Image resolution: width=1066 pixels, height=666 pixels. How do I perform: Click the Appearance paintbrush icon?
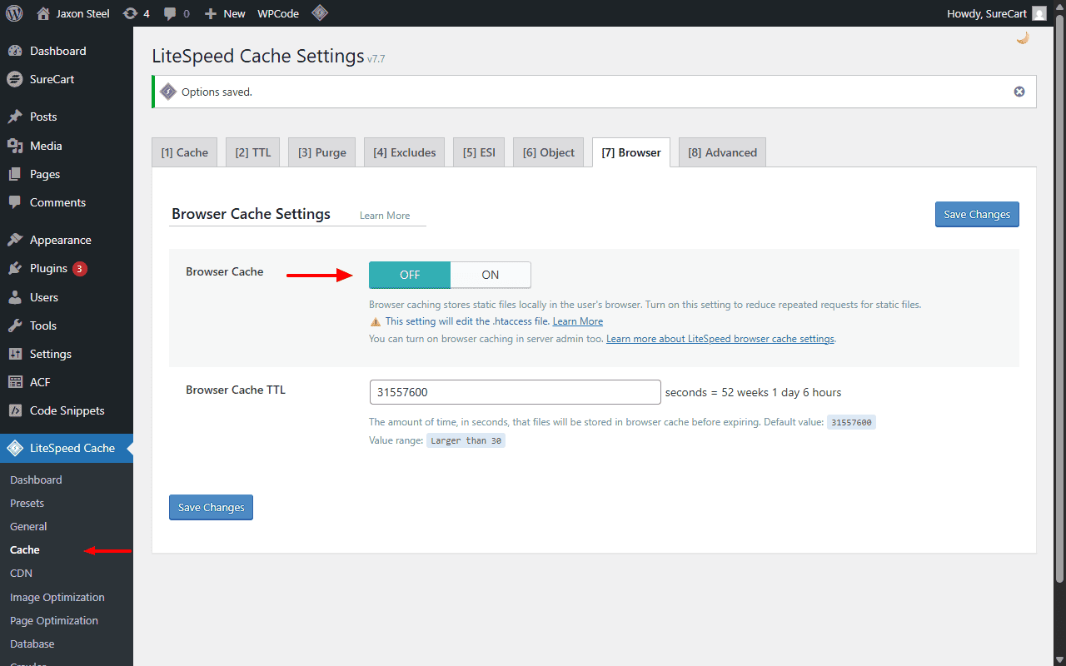pos(15,240)
